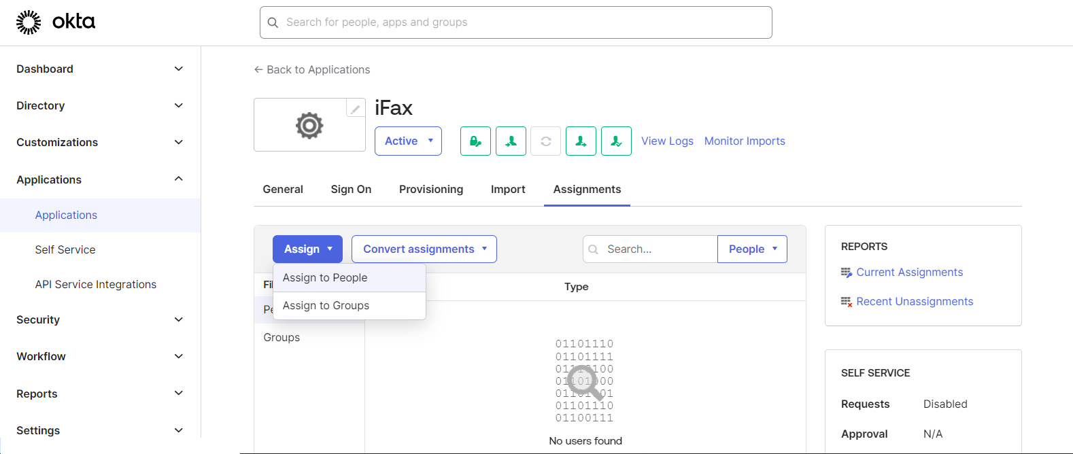Open Recent Unassignments report icon
The width and height of the screenshot is (1073, 454).
tap(847, 302)
